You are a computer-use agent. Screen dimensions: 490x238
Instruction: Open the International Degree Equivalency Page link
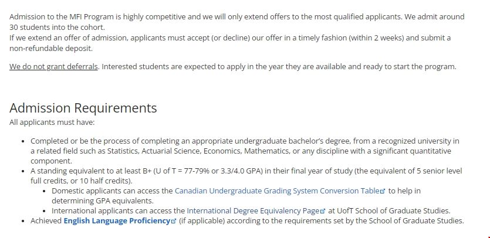coord(253,210)
